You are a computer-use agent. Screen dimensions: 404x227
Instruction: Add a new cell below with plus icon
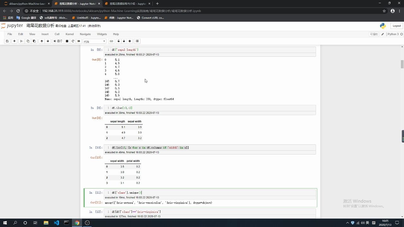pos(14,41)
